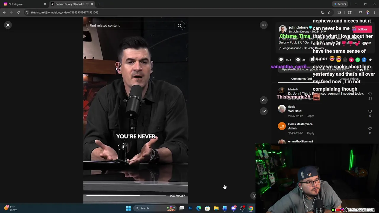Mute the Dr. John Delony tab audio
The height and width of the screenshot is (213, 379).
tap(87, 4)
